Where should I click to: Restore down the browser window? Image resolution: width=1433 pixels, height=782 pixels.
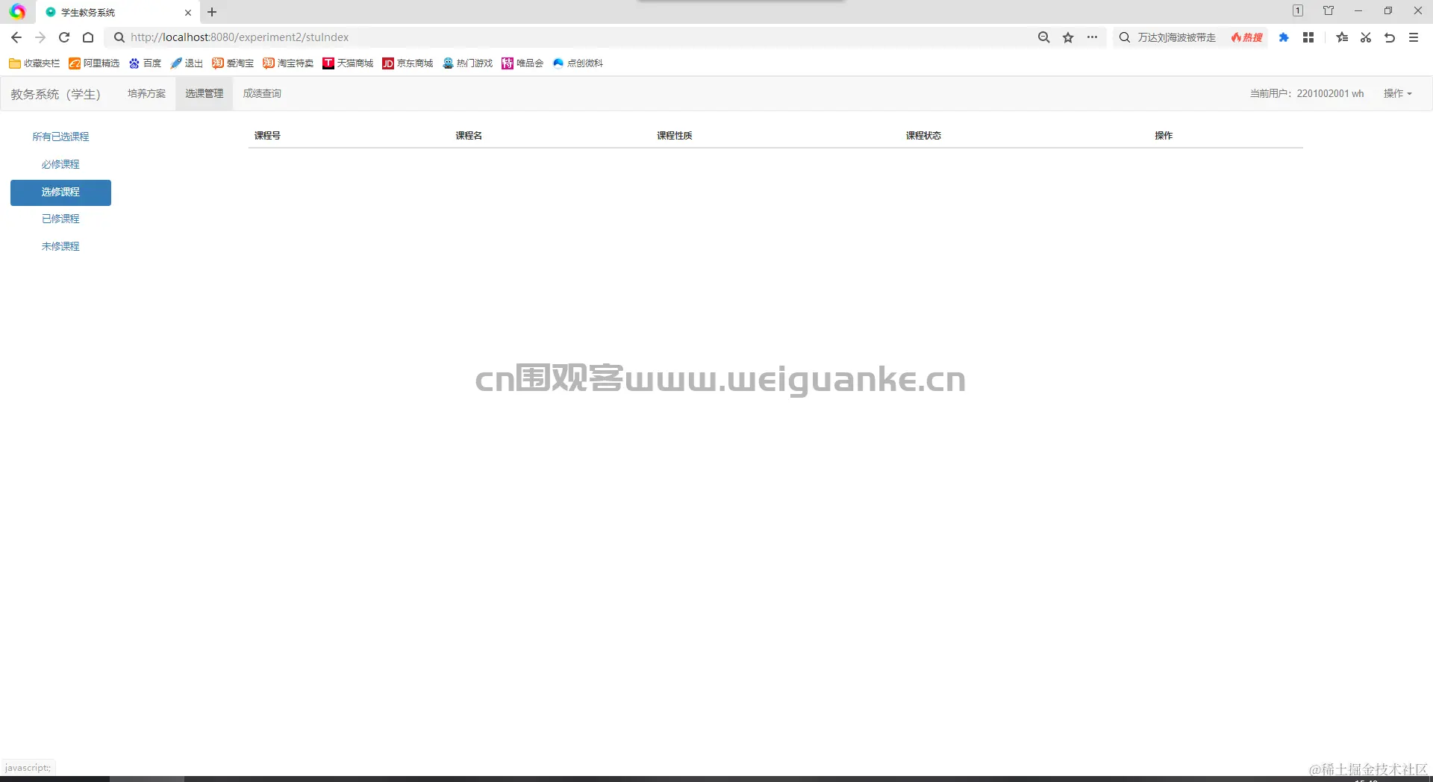click(1388, 10)
